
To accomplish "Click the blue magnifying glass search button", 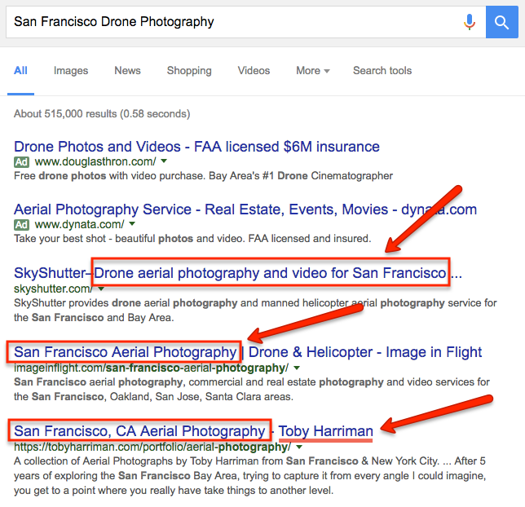I will pos(501,22).
